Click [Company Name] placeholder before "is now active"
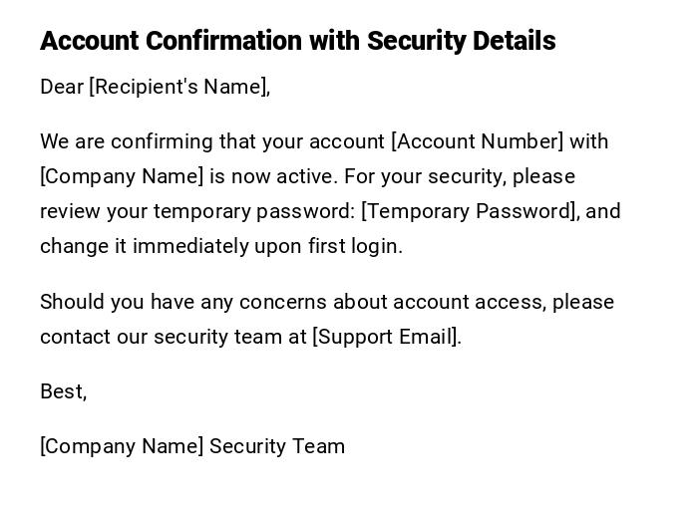Screen dimensions: 698x508 [122, 176]
